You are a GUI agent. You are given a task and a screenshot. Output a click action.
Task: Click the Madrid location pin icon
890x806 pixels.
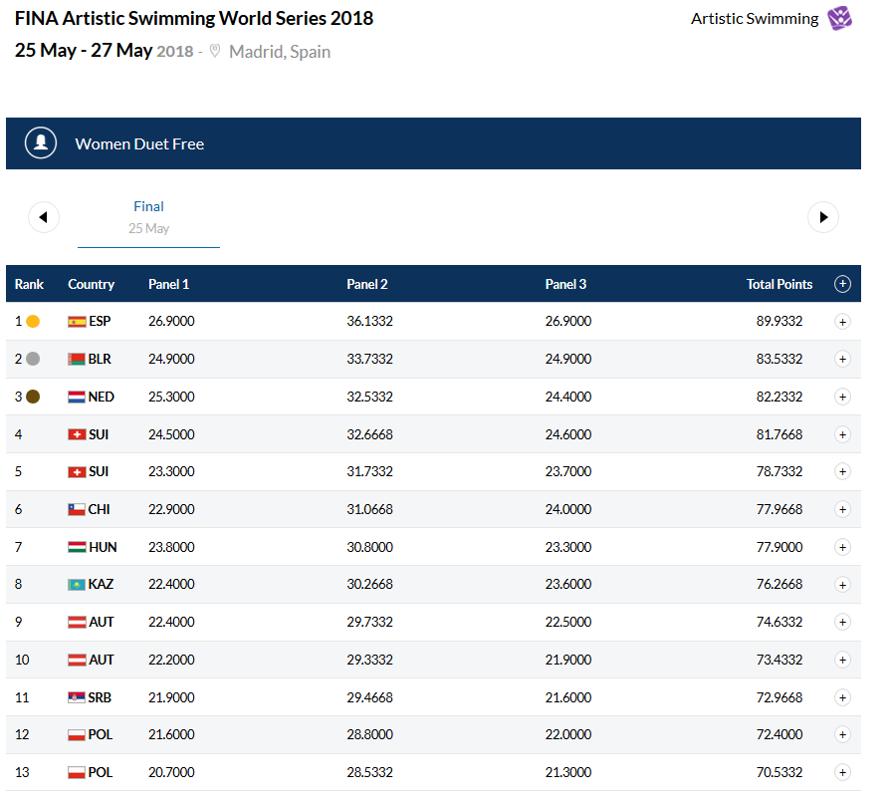tap(215, 52)
